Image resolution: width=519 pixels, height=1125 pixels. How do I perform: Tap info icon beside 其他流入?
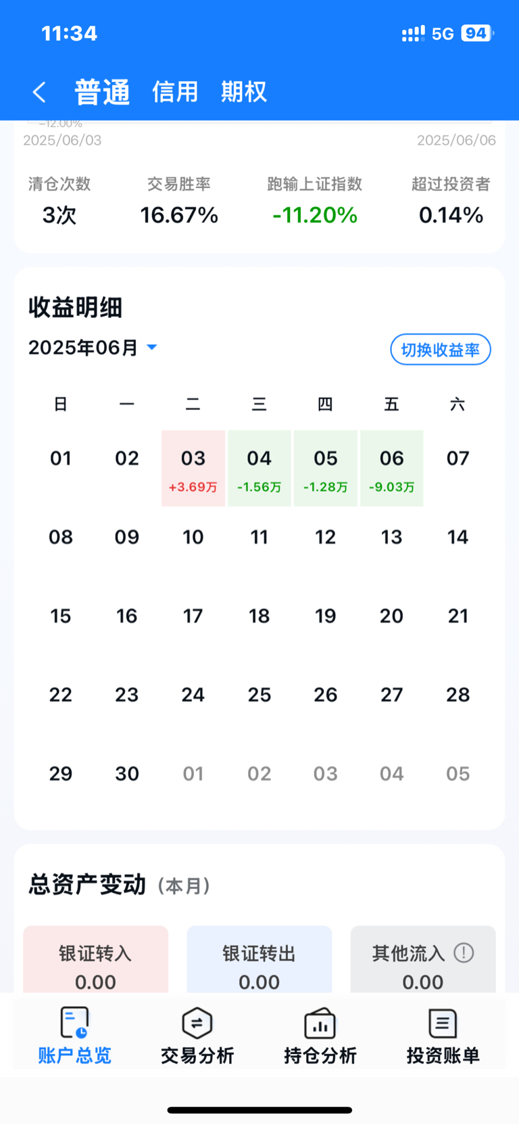464,953
